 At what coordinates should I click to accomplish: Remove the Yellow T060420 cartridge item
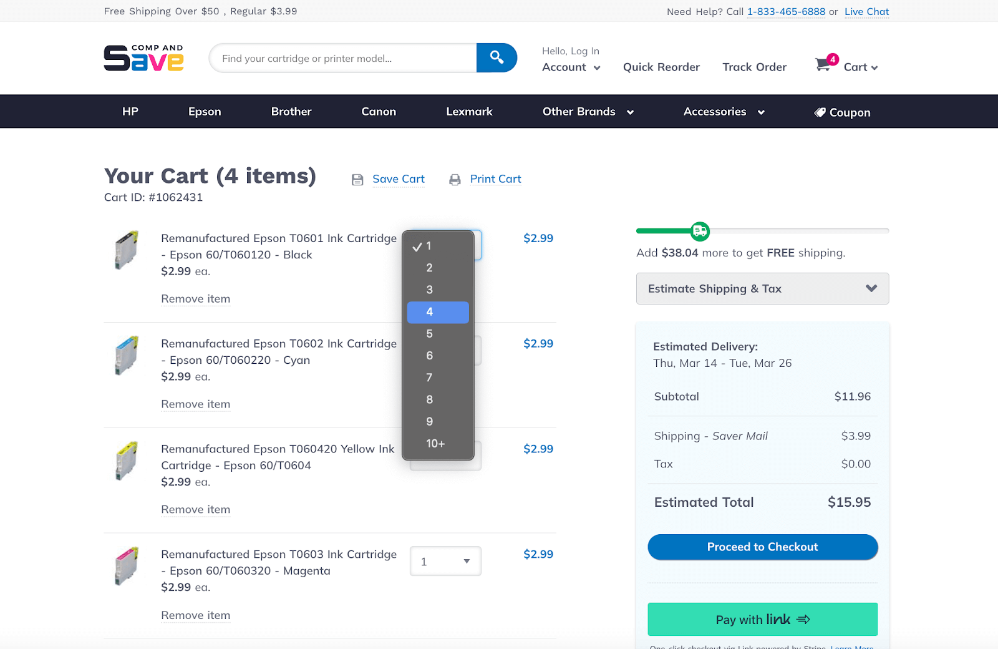[195, 510]
